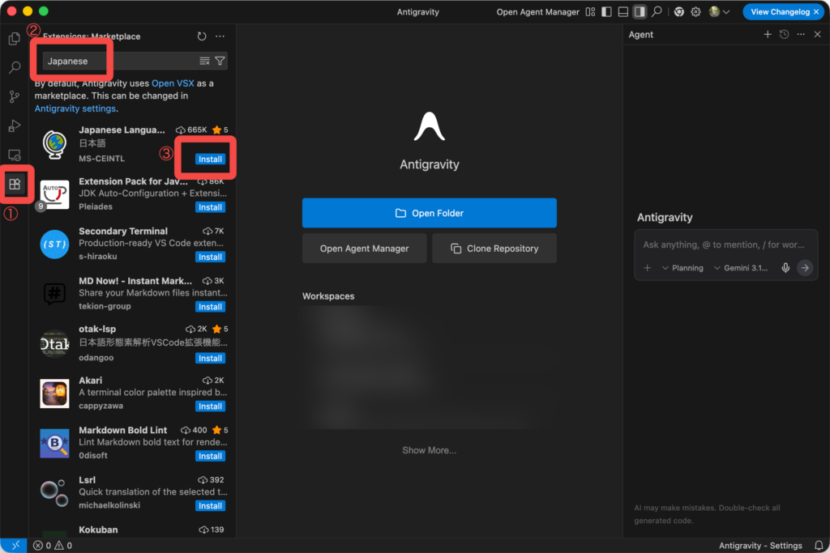Expand the Planning mode dropdown
Image resolution: width=830 pixels, height=553 pixels.
(x=682, y=268)
